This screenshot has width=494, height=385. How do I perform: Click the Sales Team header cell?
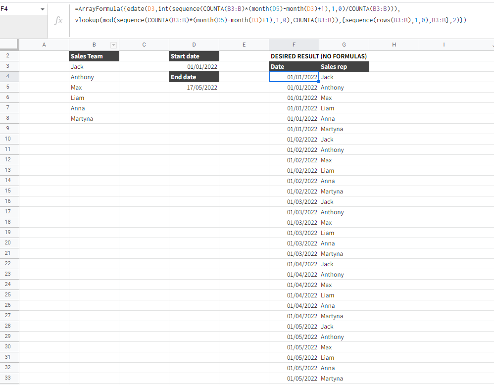(94, 56)
